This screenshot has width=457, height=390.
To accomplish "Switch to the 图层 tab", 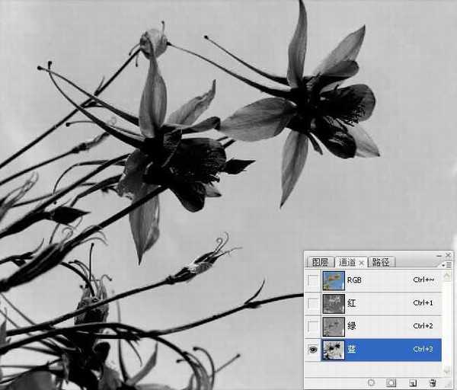I will pyautogui.click(x=319, y=262).
